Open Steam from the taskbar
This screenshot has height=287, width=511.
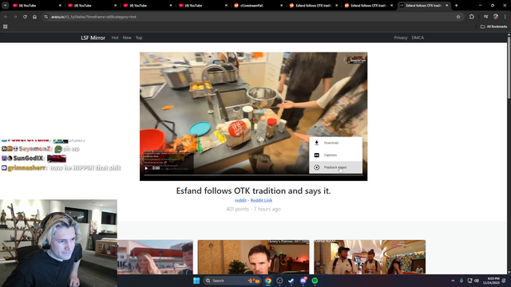coord(291,281)
